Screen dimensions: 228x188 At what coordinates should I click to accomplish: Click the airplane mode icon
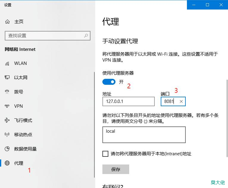(x=7, y=120)
